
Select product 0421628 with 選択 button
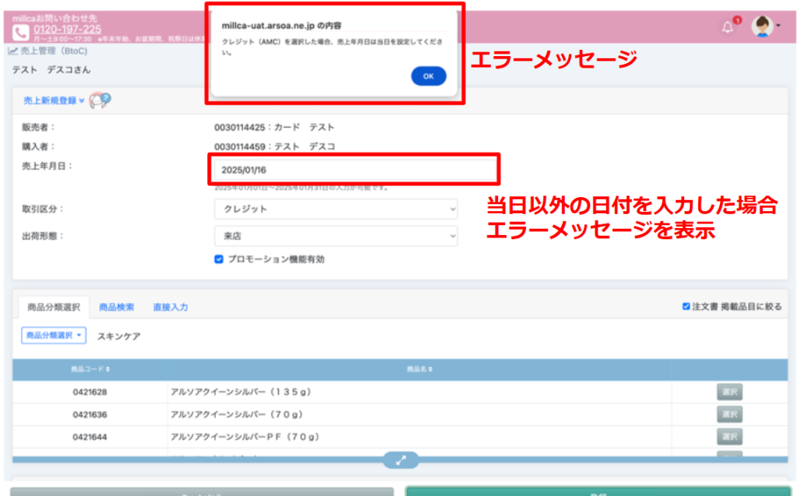pos(729,392)
